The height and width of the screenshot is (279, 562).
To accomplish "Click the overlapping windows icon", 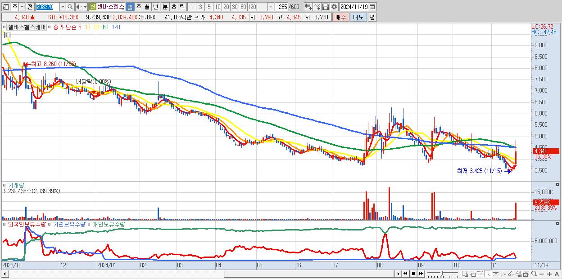I will pyautogui.click(x=472, y=274).
